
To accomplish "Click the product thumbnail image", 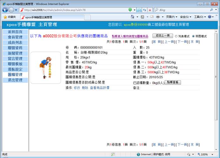I will pos(46,68).
